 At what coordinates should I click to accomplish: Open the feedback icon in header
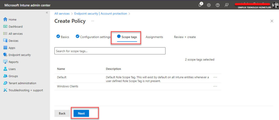(x=226, y=5)
